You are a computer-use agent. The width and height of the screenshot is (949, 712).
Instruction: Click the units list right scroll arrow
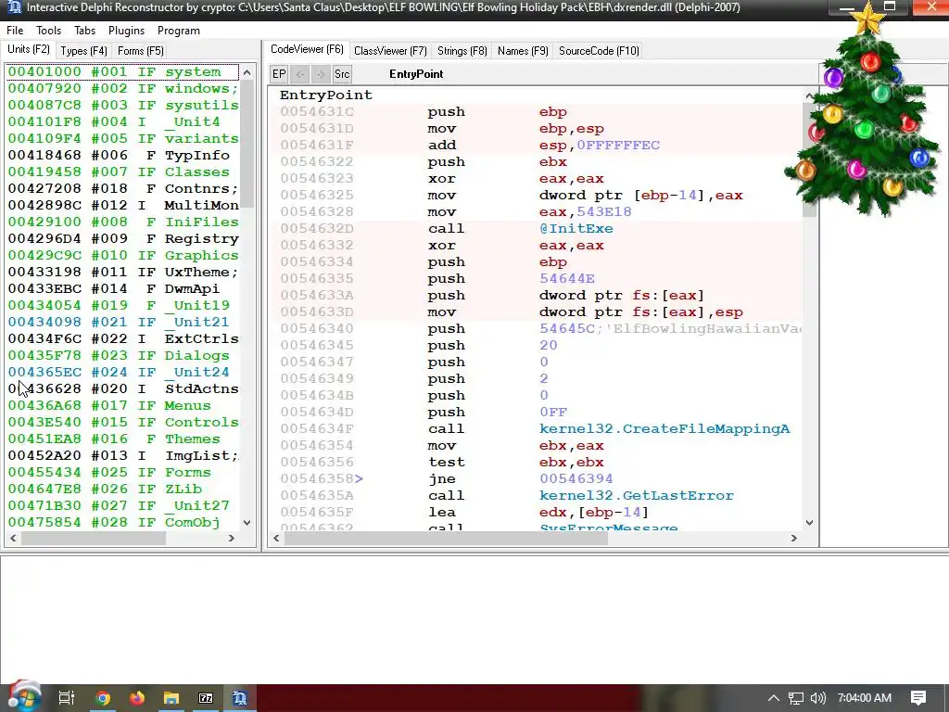231,538
